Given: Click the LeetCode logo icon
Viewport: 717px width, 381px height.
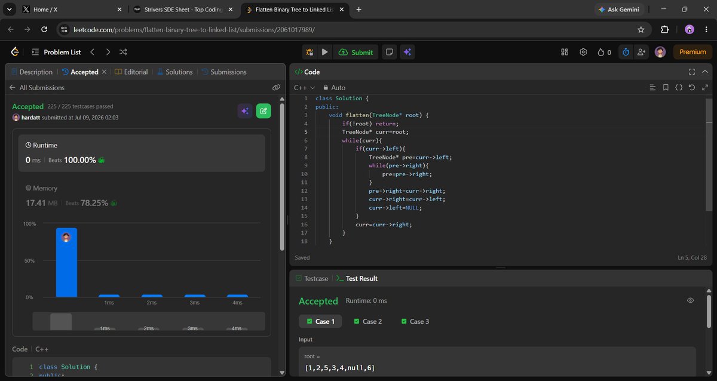Looking at the screenshot, I should pos(15,52).
